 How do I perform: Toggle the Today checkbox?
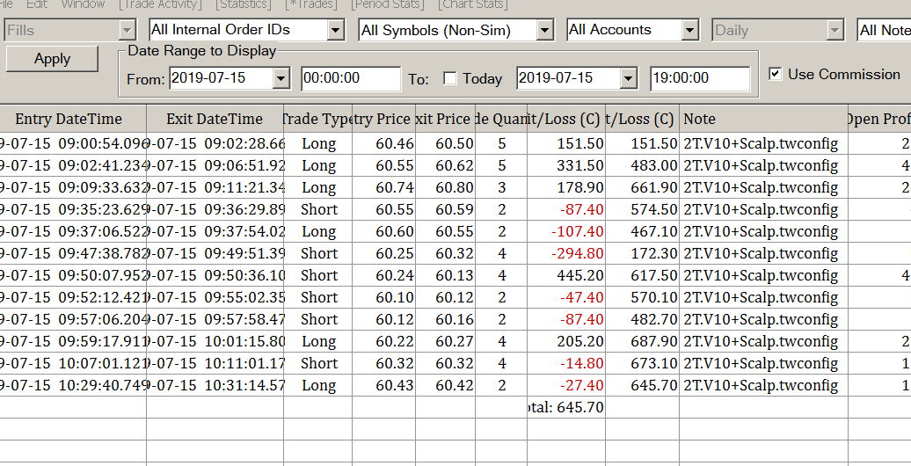point(450,79)
